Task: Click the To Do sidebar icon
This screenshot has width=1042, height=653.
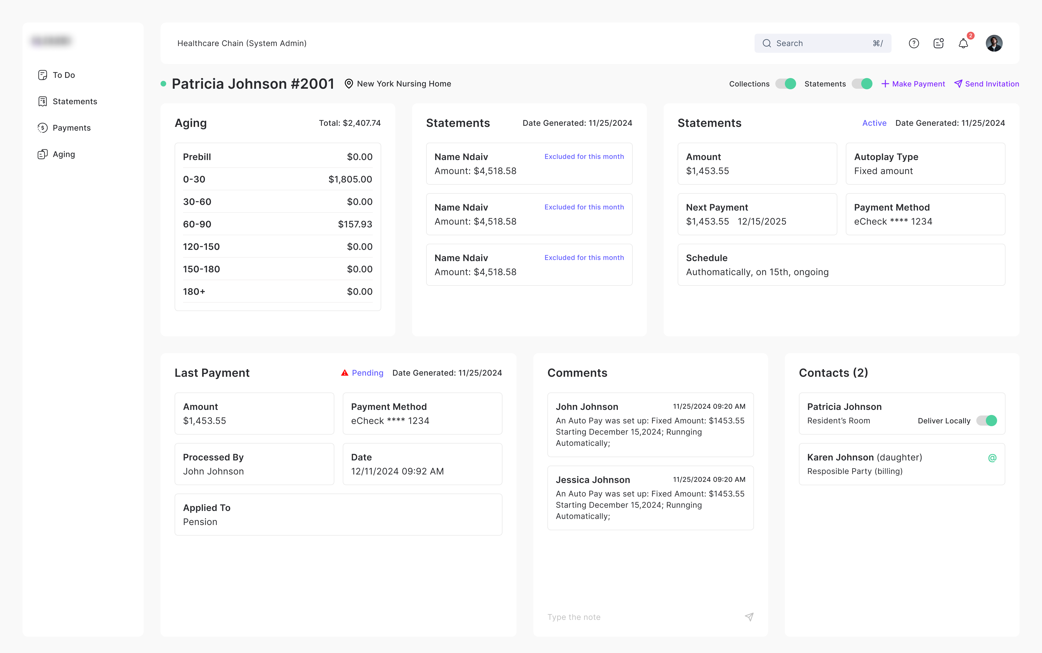Action: pos(42,75)
